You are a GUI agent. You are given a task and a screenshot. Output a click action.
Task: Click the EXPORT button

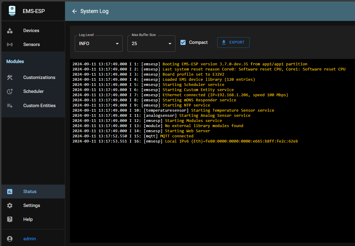point(233,42)
